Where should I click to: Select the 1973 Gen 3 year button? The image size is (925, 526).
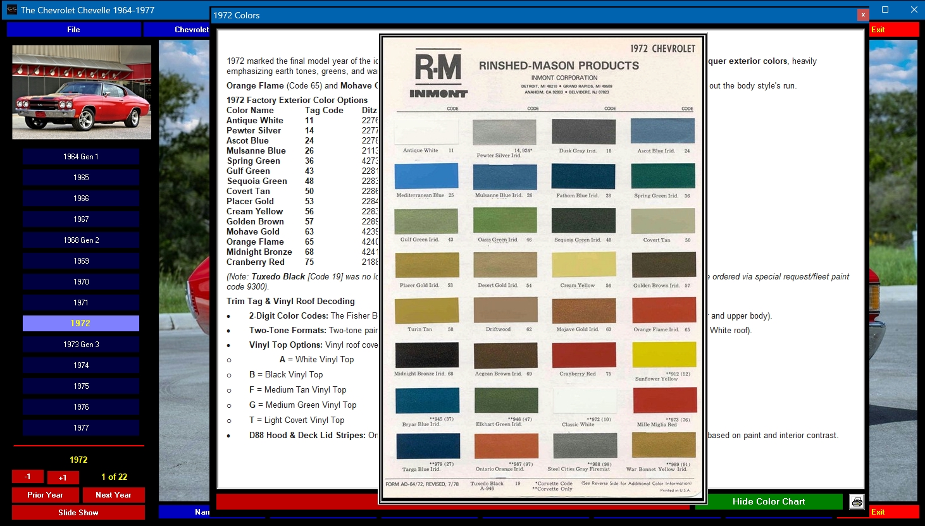coord(81,345)
